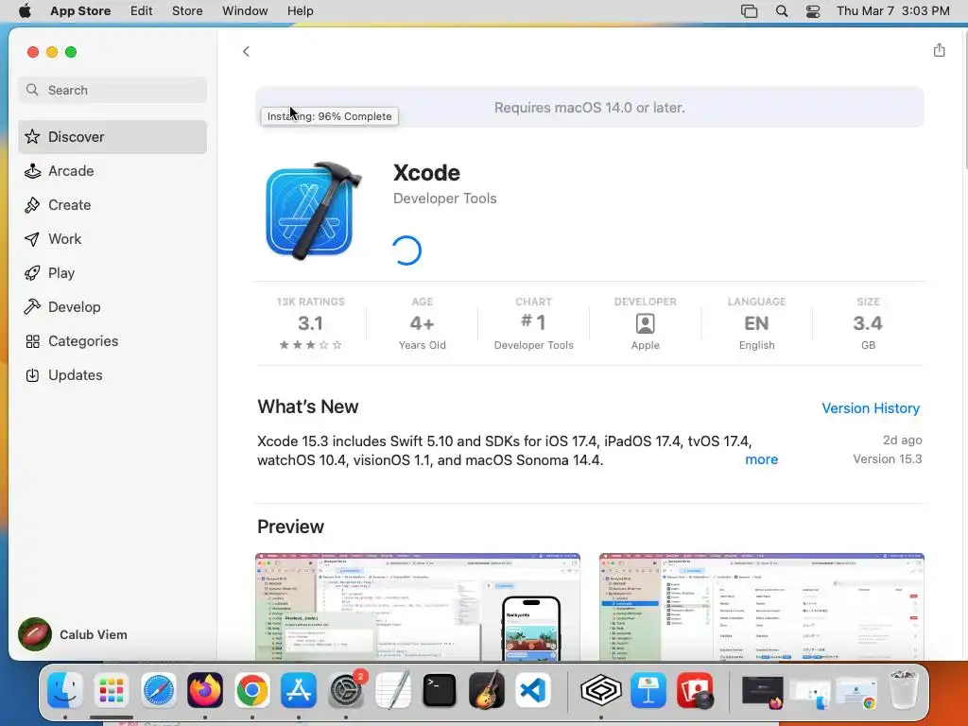Go back using the chevron arrow
Screen dimensions: 968x726
pyautogui.click(x=246, y=51)
